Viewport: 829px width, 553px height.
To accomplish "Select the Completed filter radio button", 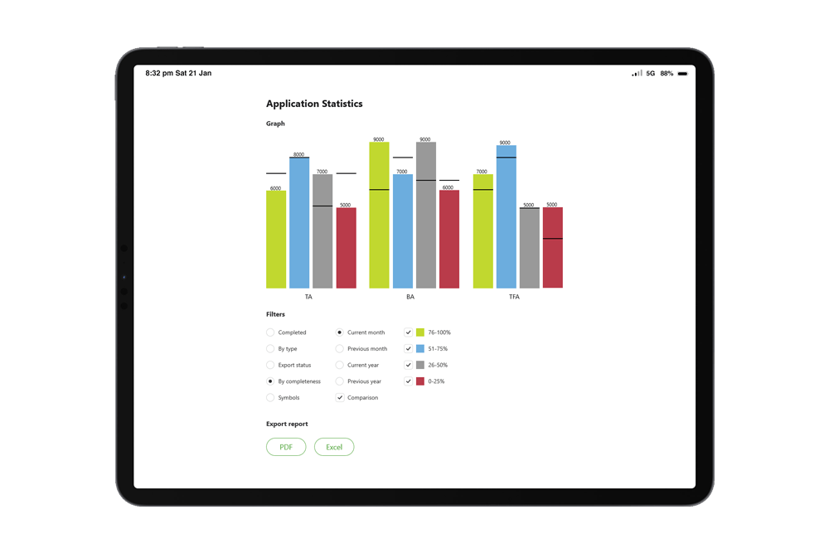I will [269, 332].
